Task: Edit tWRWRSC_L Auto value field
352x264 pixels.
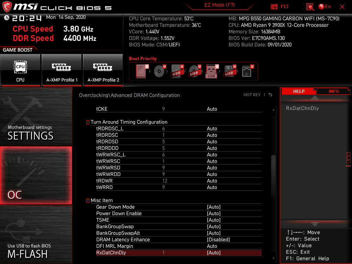Action: click(212, 154)
